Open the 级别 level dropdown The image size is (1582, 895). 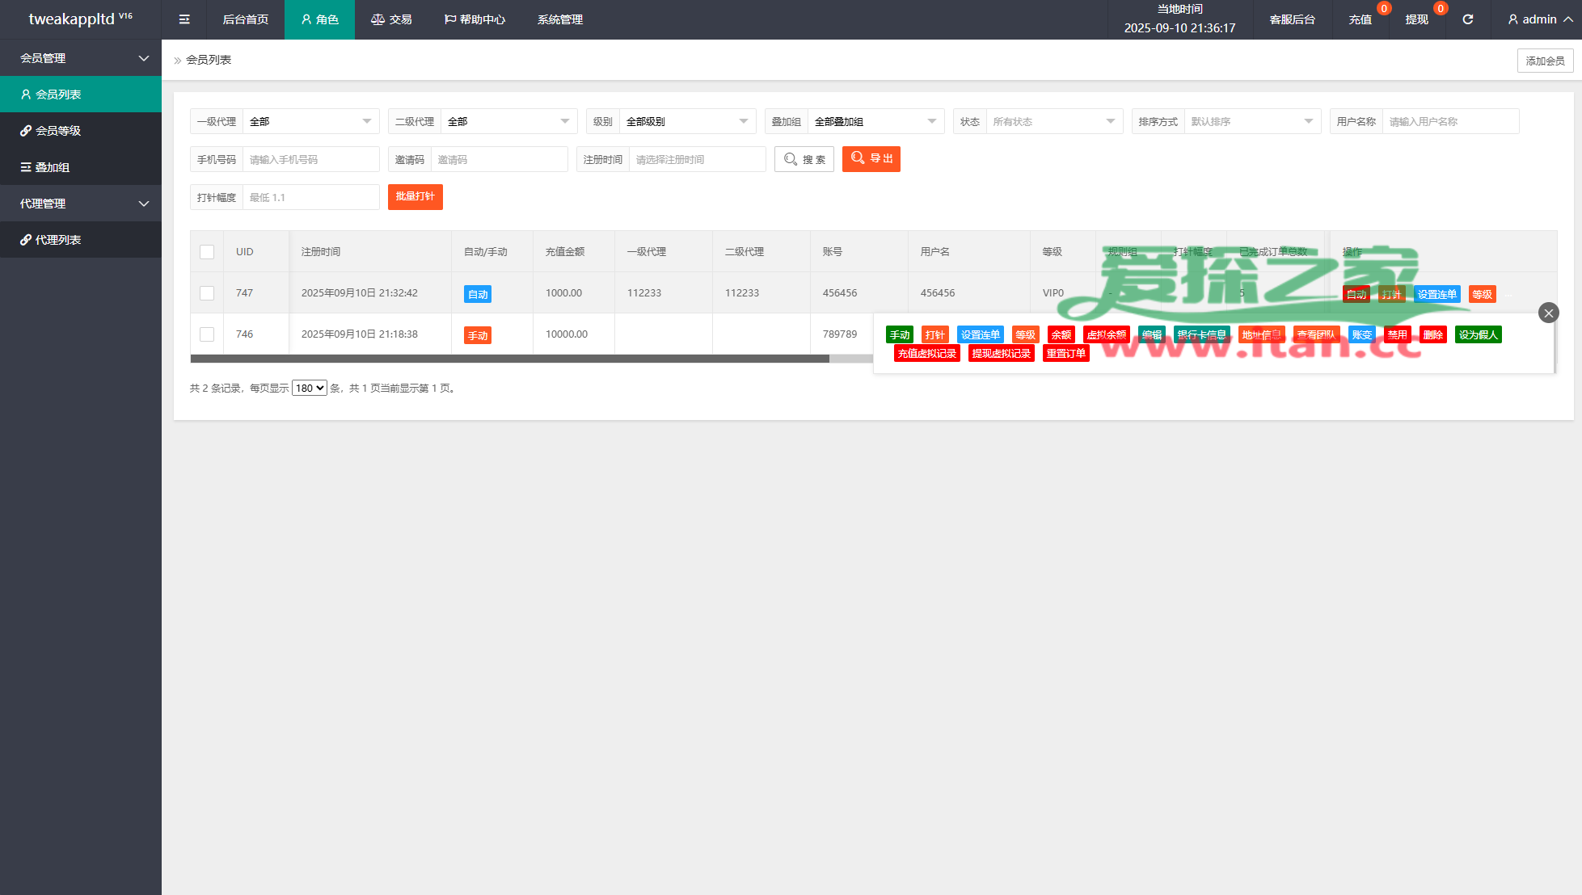(x=686, y=121)
